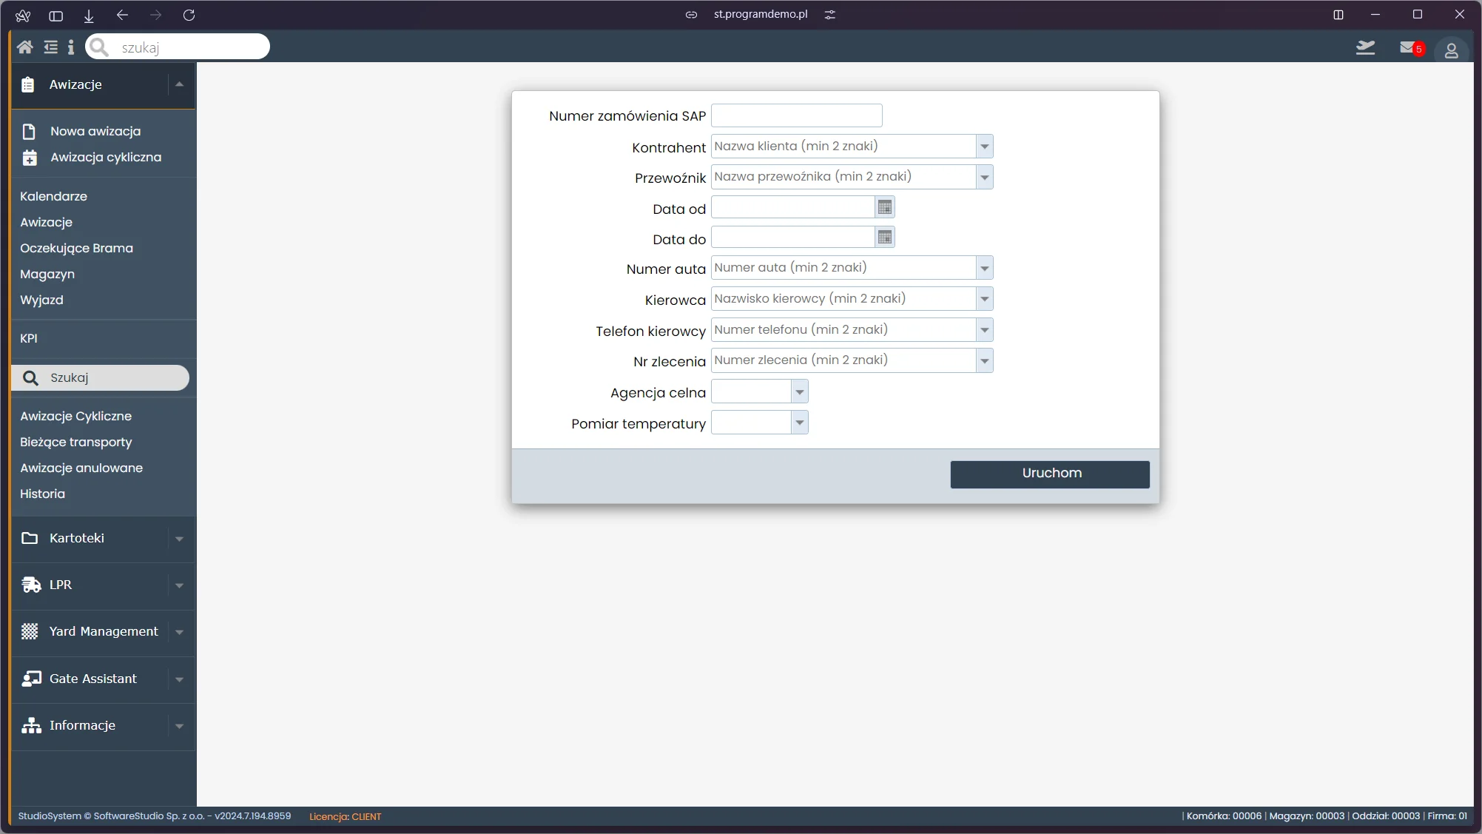1482x834 pixels.
Task: Open Awizacje anulowane in sidebar
Action: tap(81, 468)
